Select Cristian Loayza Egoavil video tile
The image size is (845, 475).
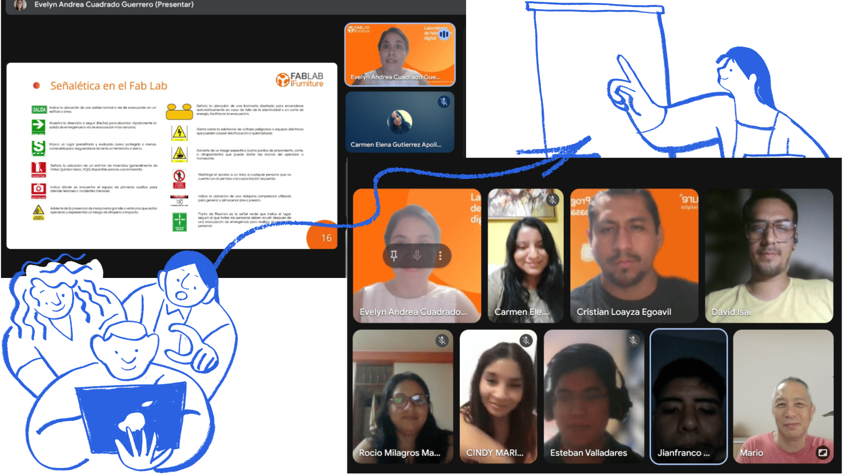[634, 255]
